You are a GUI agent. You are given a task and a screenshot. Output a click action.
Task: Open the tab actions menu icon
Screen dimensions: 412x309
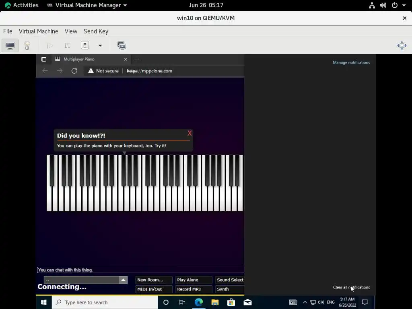tap(44, 60)
